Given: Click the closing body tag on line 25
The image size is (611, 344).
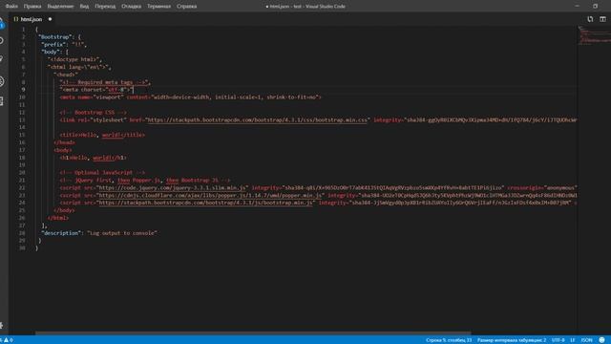Looking at the screenshot, I should point(64,210).
